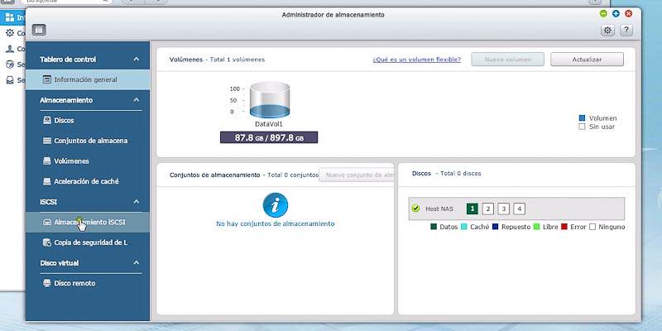Click the background window gear icon

tap(10, 33)
